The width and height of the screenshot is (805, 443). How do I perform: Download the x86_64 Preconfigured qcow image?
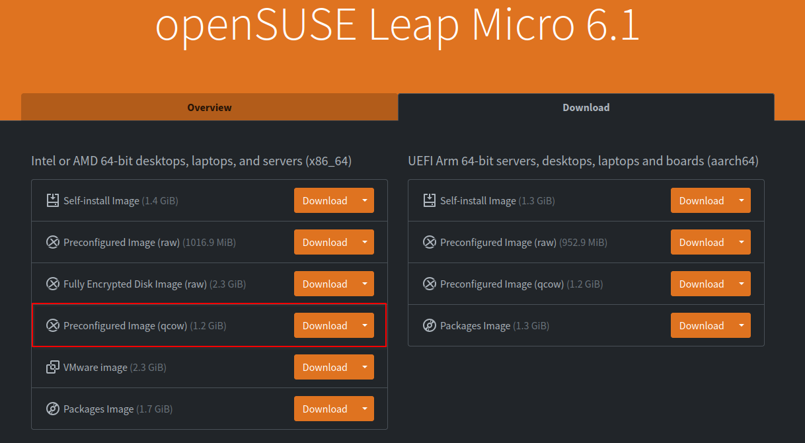tap(325, 325)
